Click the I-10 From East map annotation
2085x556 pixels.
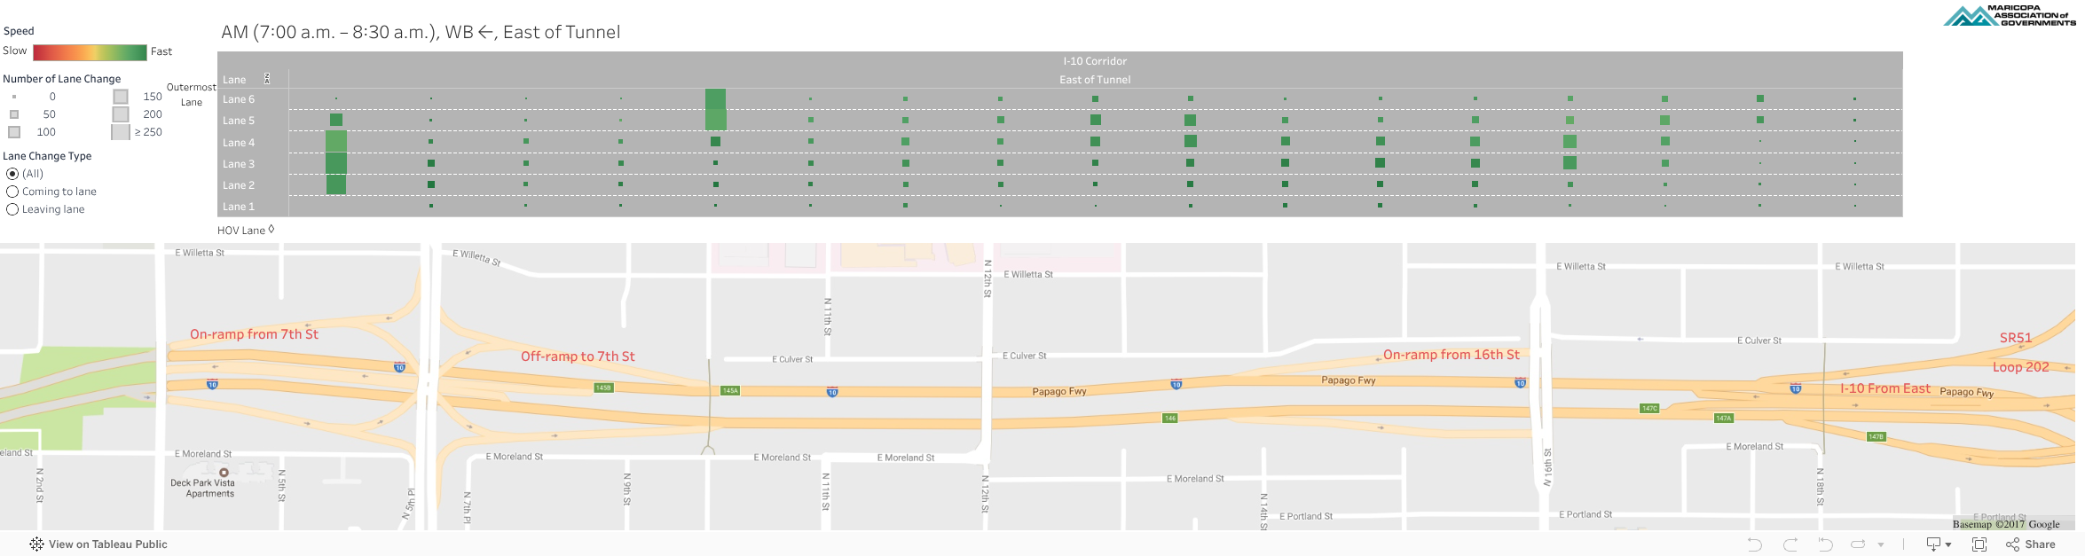[x=1885, y=388]
